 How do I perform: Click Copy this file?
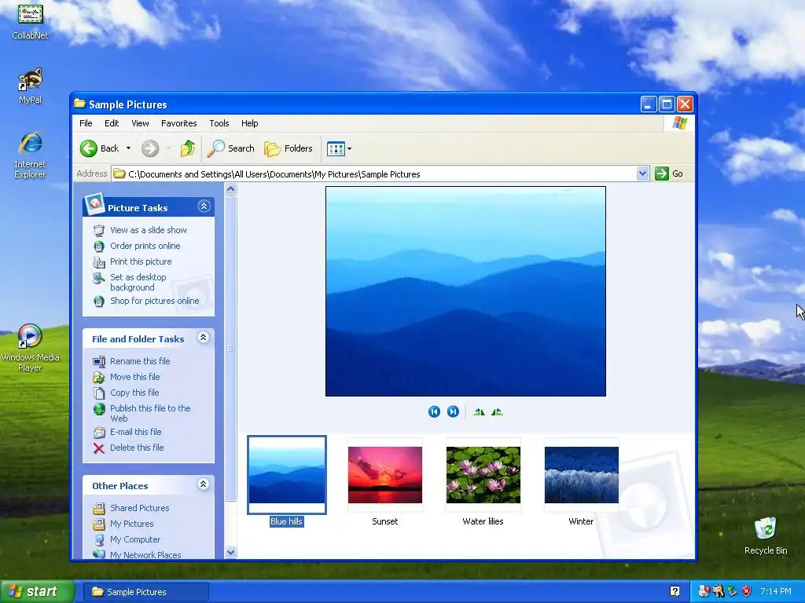(x=134, y=393)
